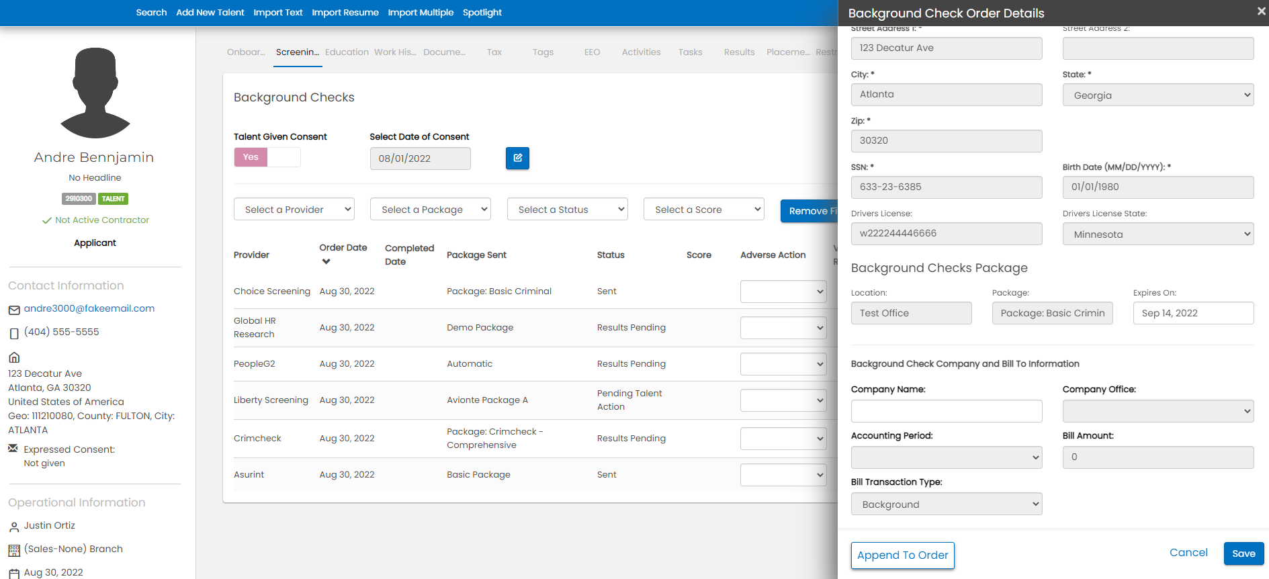The width and height of the screenshot is (1269, 579).
Task: Click the Save button
Action: 1243,553
